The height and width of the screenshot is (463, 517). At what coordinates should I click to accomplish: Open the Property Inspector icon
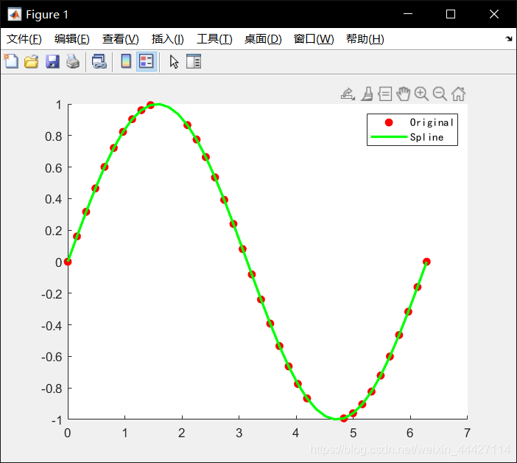(194, 61)
